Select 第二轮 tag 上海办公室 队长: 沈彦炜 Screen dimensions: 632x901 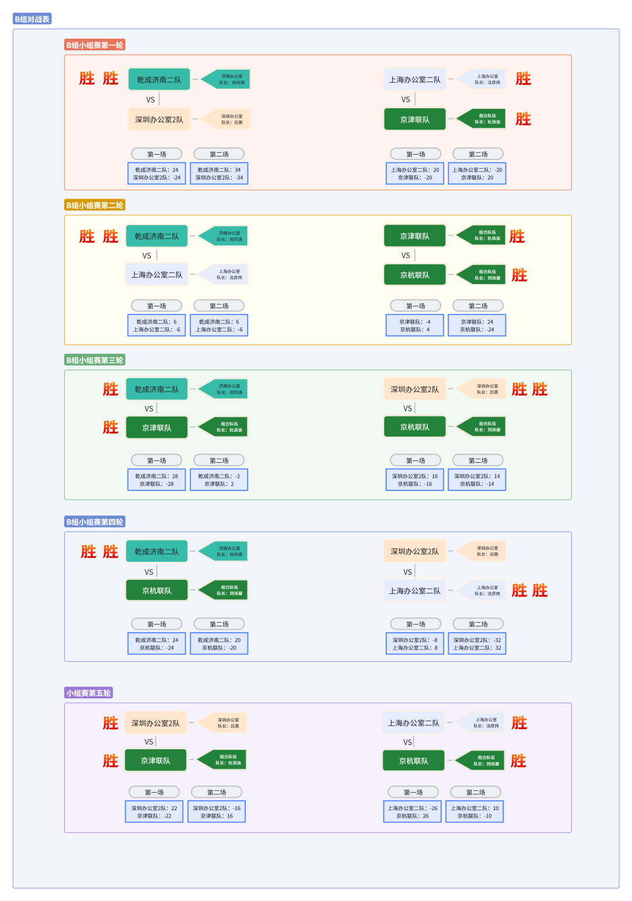[224, 275]
